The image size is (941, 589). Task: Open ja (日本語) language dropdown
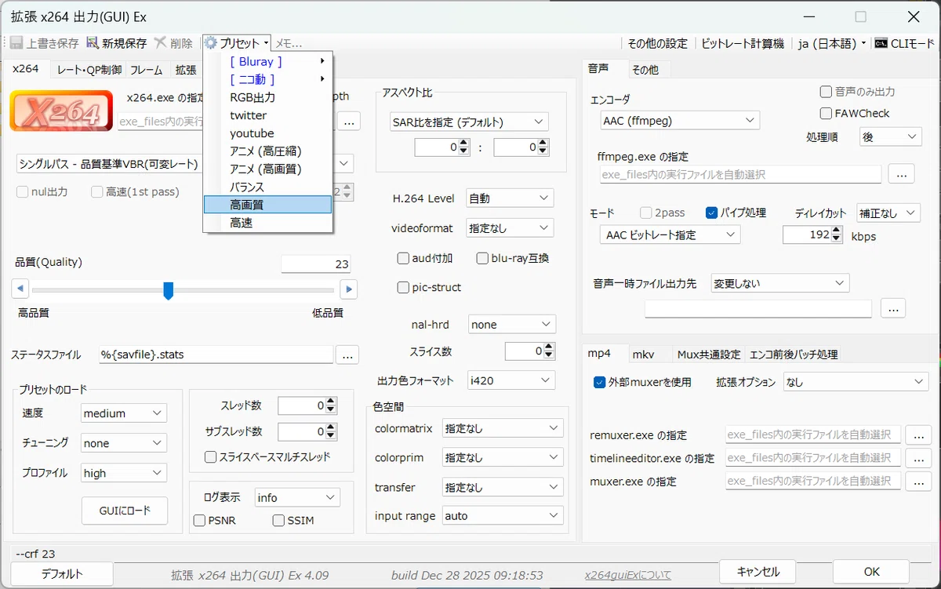[831, 43]
